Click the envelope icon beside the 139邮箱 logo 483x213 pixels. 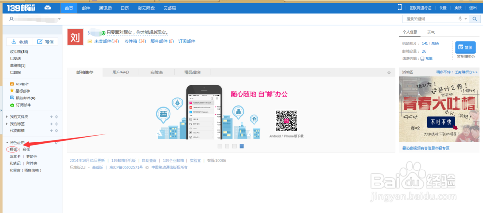(48, 8)
